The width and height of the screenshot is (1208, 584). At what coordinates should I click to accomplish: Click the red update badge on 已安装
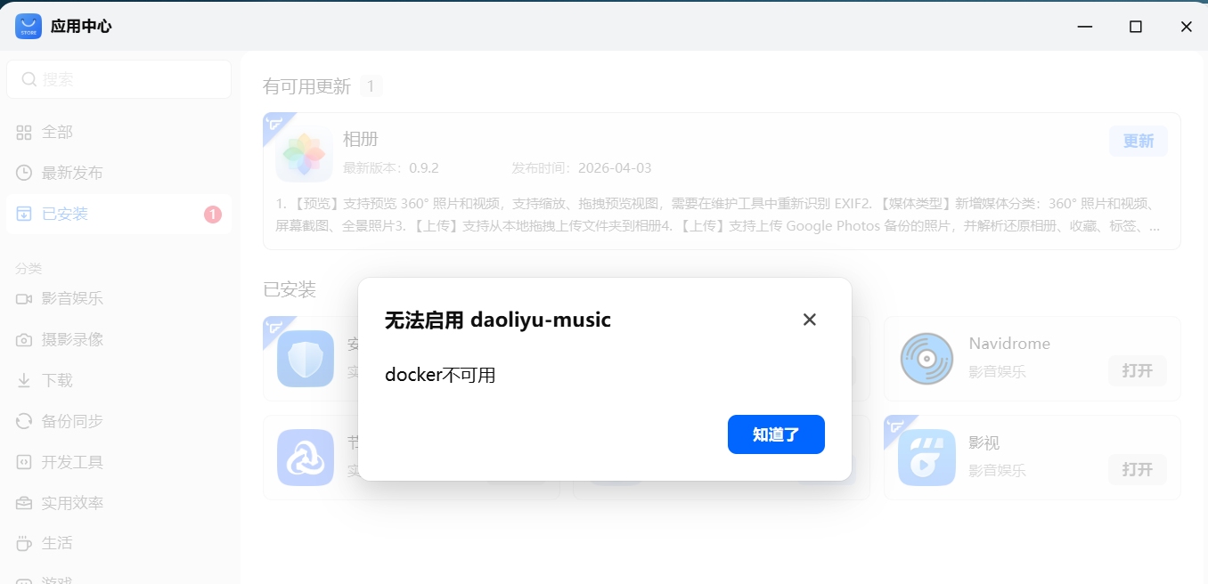coord(213,214)
